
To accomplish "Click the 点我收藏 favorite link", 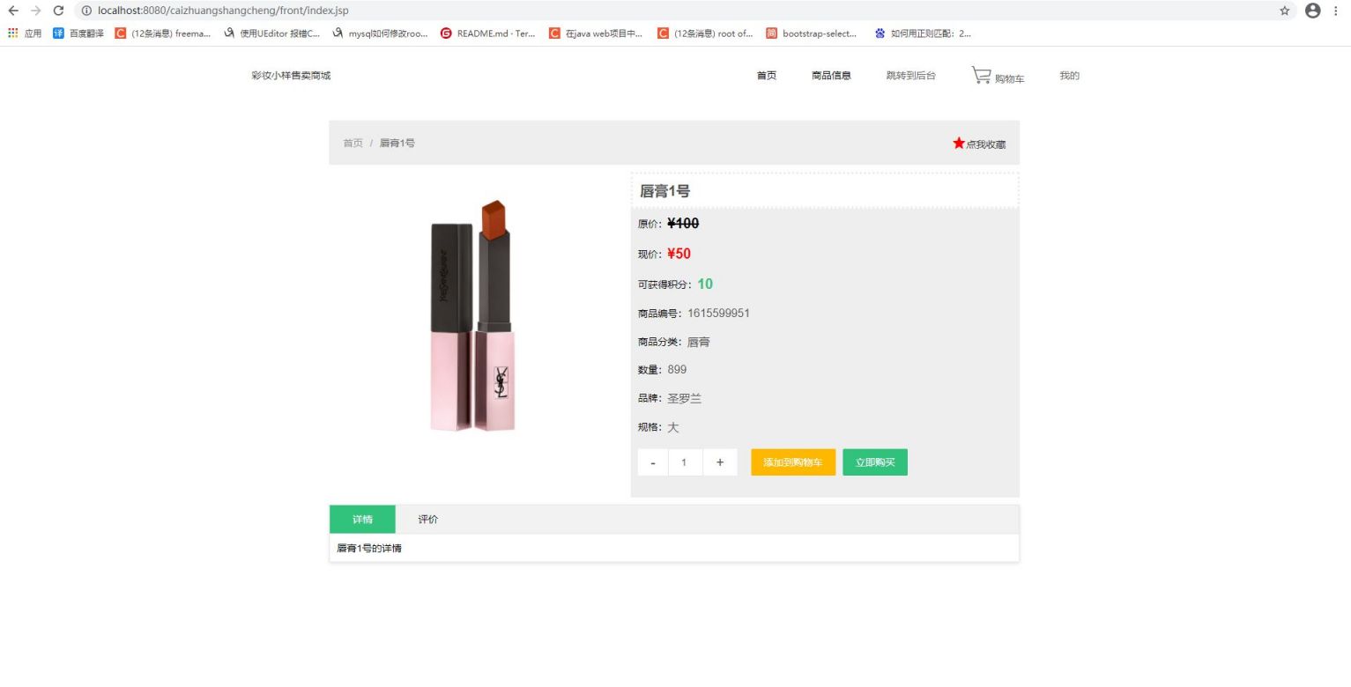I will pyautogui.click(x=985, y=144).
